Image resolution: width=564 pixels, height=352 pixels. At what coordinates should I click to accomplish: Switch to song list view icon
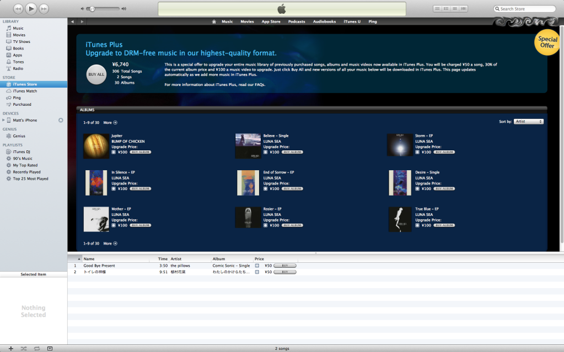tap(437, 9)
